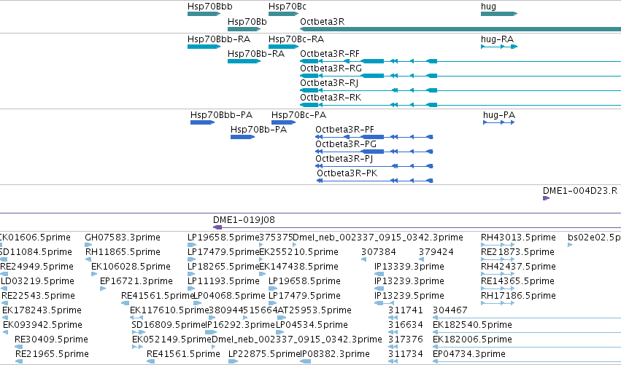Click the Octbeta3R-PJ protein feature
The height and width of the screenshot is (365, 621).
click(x=374, y=167)
